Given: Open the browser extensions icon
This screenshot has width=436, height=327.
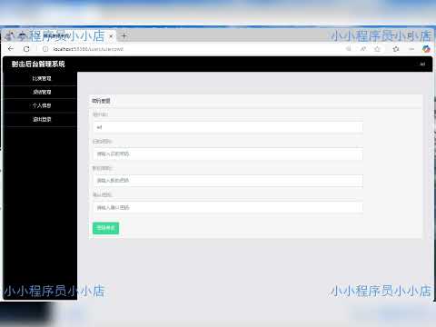Looking at the screenshot, I should (396, 49).
